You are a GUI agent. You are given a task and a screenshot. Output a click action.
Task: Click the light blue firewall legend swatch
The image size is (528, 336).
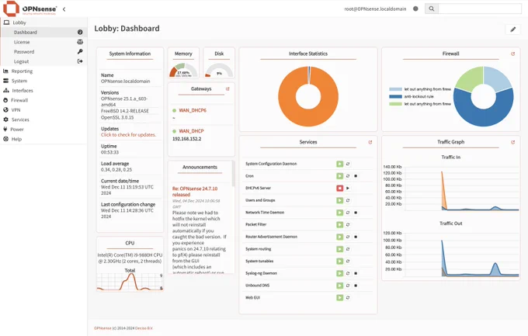396,89
